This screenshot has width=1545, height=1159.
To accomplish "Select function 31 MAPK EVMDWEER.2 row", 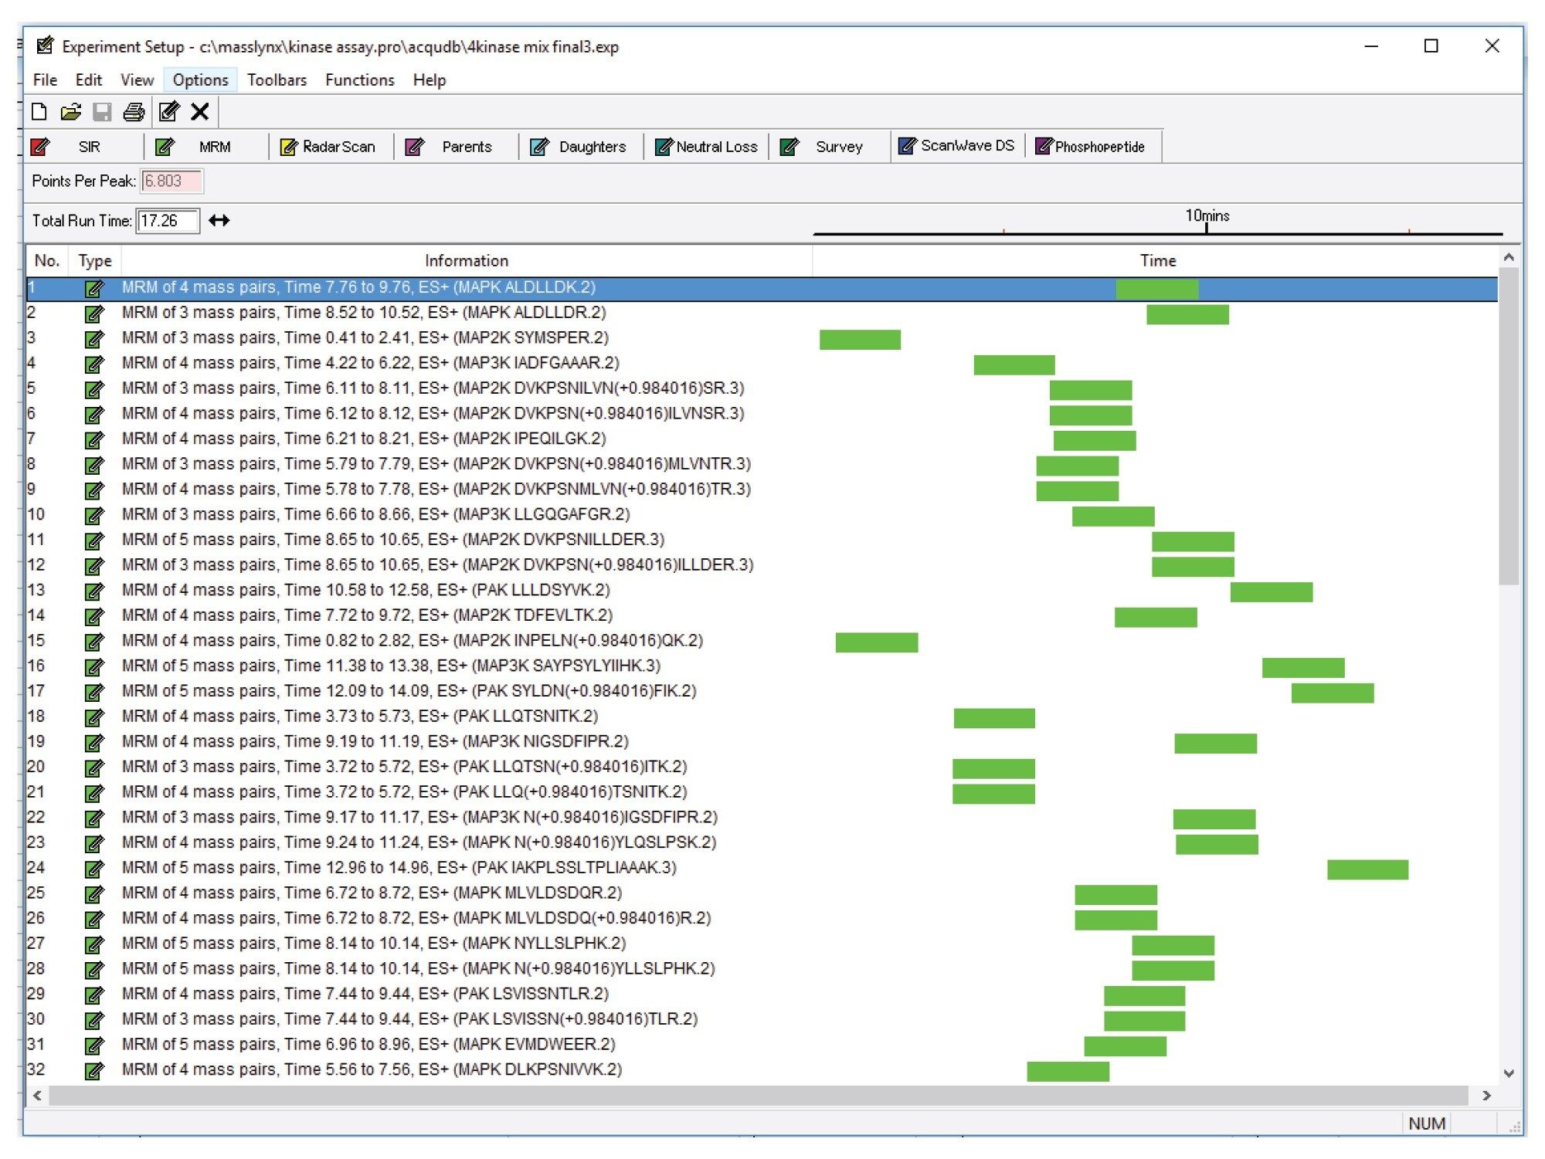I will (762, 1045).
